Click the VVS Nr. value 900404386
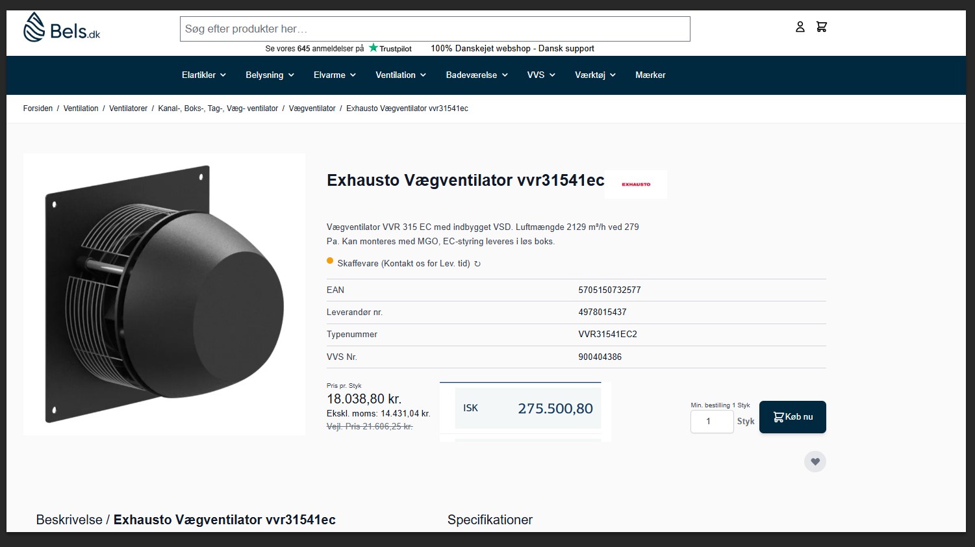The height and width of the screenshot is (547, 975). click(x=600, y=357)
